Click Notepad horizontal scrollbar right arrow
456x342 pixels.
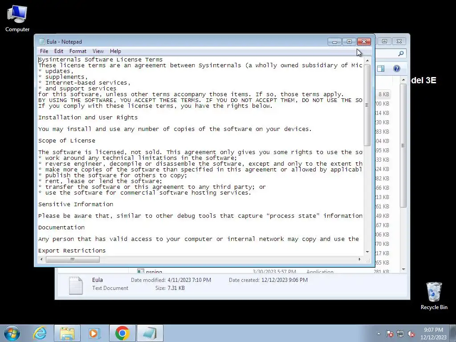[x=360, y=259]
